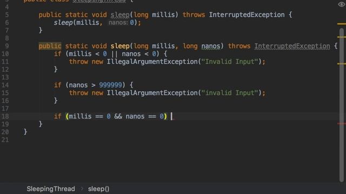
Task: Click the 'throws' keyword on line 5
Action: (x=194, y=15)
